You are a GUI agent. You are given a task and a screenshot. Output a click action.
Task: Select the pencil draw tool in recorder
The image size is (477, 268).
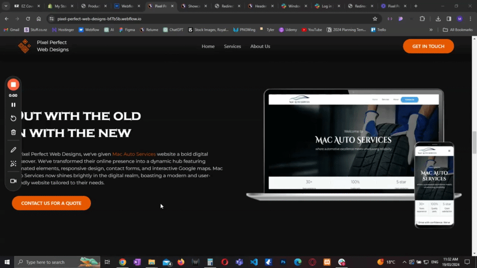pyautogui.click(x=13, y=150)
